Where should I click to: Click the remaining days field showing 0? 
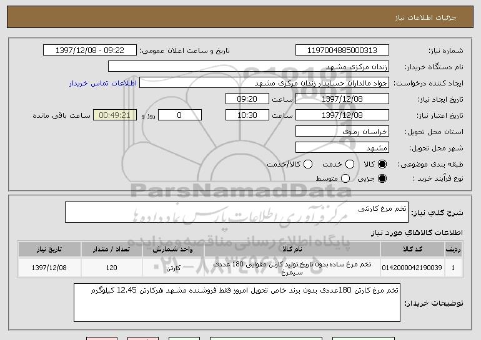[x=180, y=115]
